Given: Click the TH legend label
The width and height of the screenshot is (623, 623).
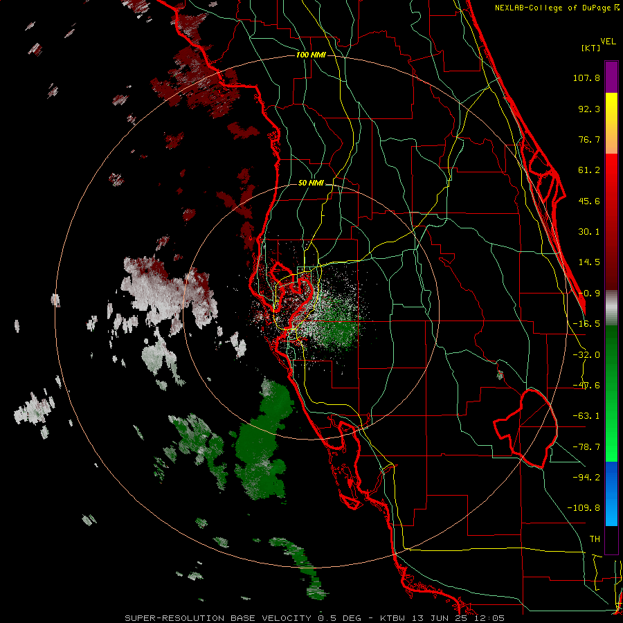Looking at the screenshot, I should click(595, 539).
